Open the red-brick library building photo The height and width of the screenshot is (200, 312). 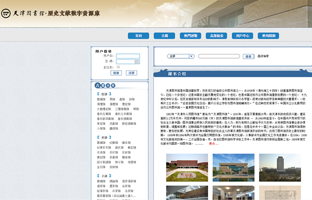(187, 167)
